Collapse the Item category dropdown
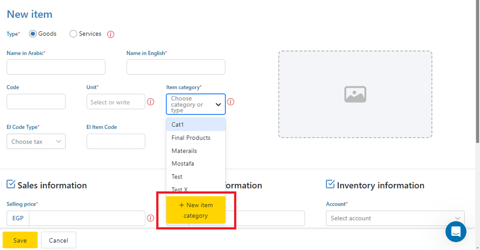The image size is (480, 250). [x=218, y=104]
